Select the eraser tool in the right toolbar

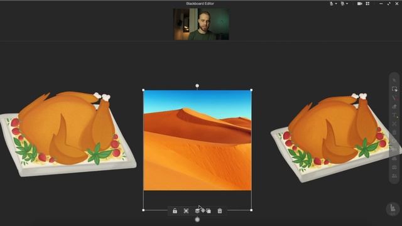pyautogui.click(x=394, y=107)
